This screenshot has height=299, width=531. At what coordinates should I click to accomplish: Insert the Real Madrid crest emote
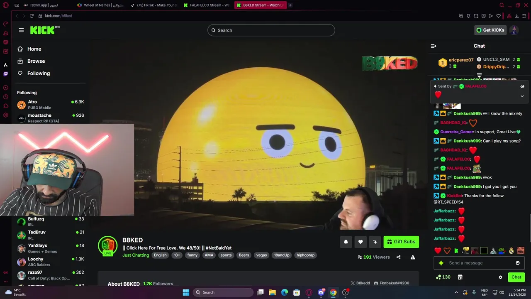point(511,250)
